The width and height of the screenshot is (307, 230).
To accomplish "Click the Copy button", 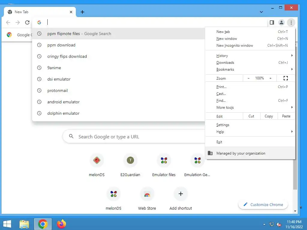I will pyautogui.click(x=269, y=116).
